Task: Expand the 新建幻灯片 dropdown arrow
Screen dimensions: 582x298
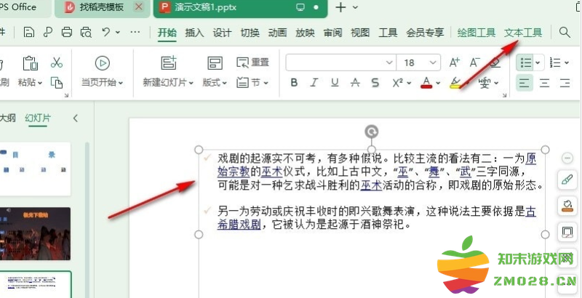Action: [191, 83]
